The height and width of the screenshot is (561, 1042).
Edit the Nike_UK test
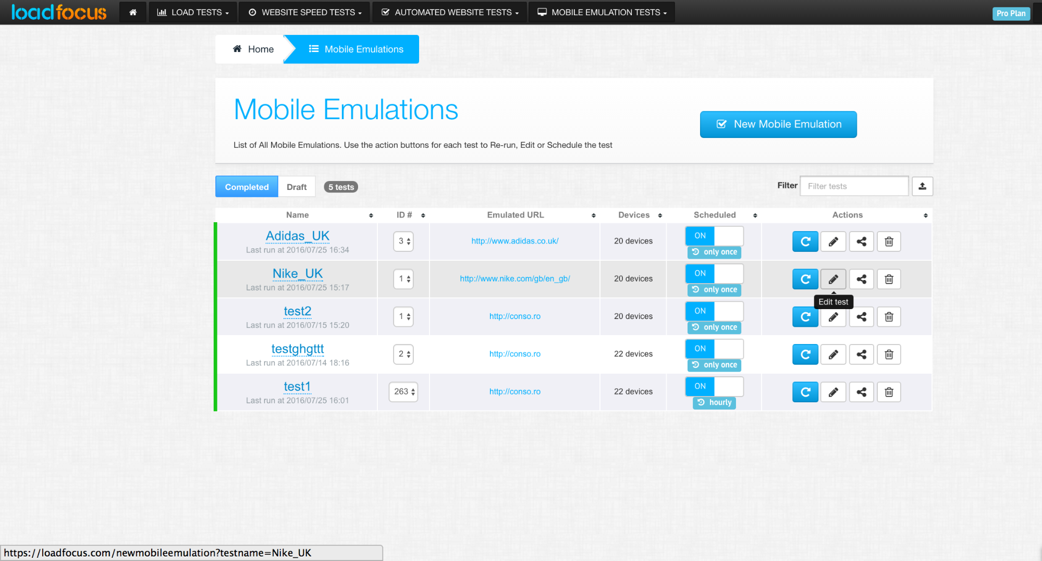pyautogui.click(x=833, y=279)
